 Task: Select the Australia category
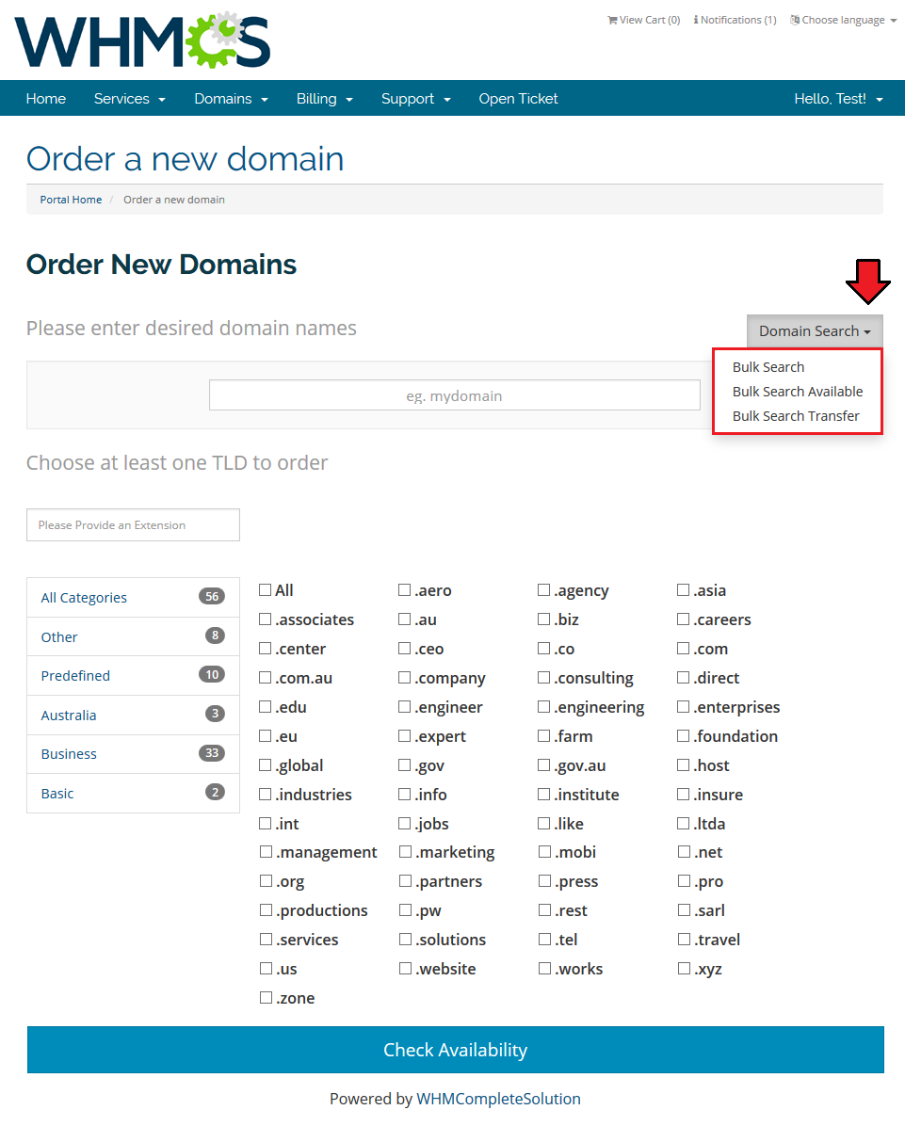pos(133,716)
